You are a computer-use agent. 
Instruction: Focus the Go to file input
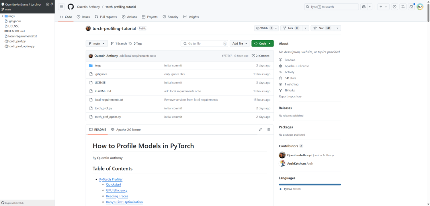pos(204,44)
